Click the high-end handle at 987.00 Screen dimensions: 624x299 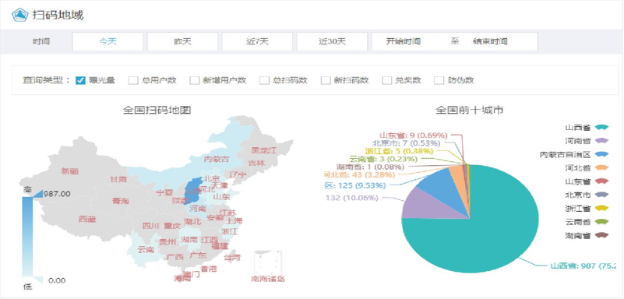click(x=37, y=194)
